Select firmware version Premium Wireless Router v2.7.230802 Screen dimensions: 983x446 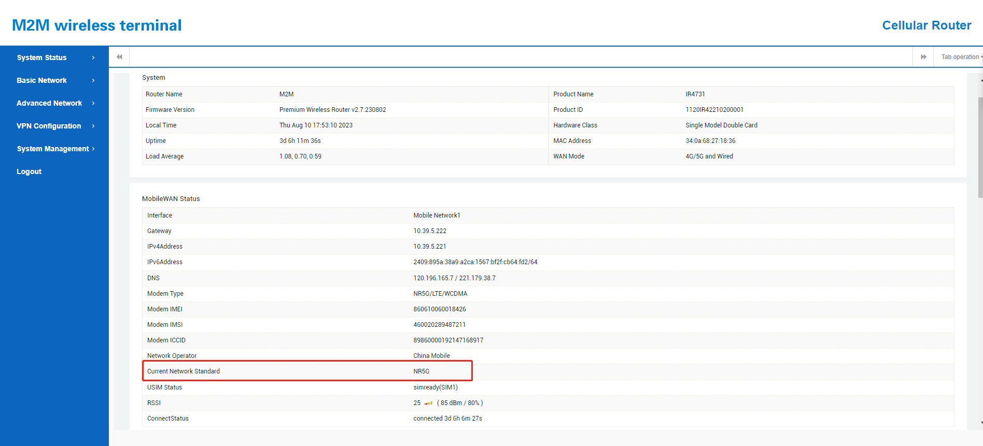pos(333,110)
